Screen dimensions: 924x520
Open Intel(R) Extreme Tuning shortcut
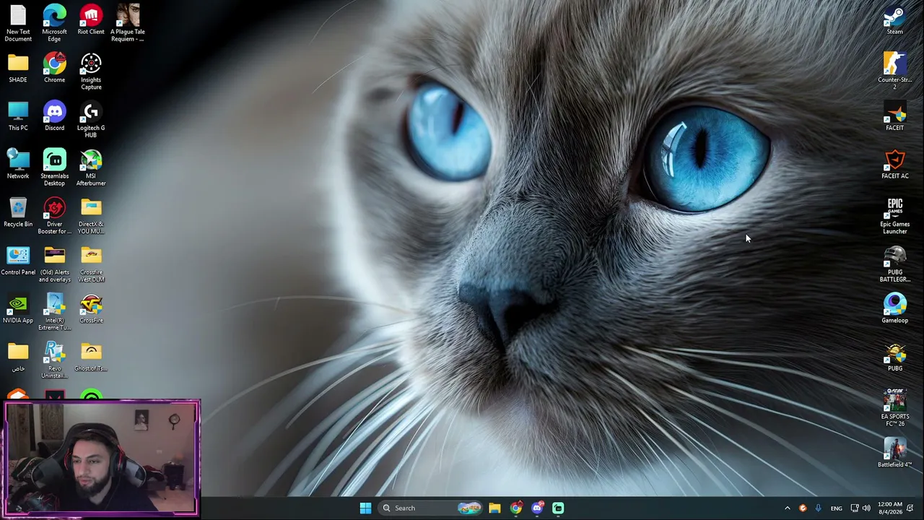pyautogui.click(x=54, y=312)
